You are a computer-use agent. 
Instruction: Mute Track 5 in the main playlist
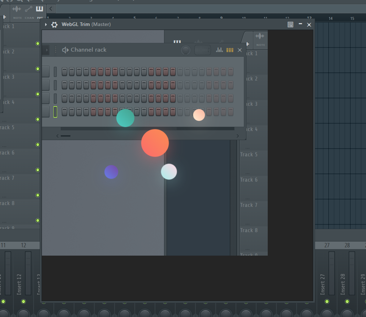[38, 145]
